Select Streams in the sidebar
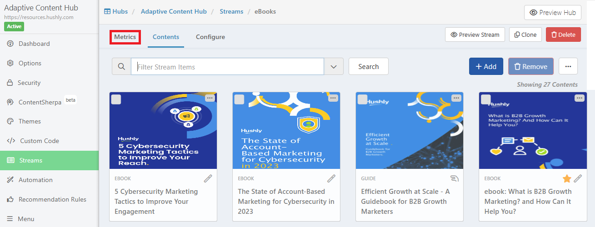The height and width of the screenshot is (227, 595). point(49,160)
